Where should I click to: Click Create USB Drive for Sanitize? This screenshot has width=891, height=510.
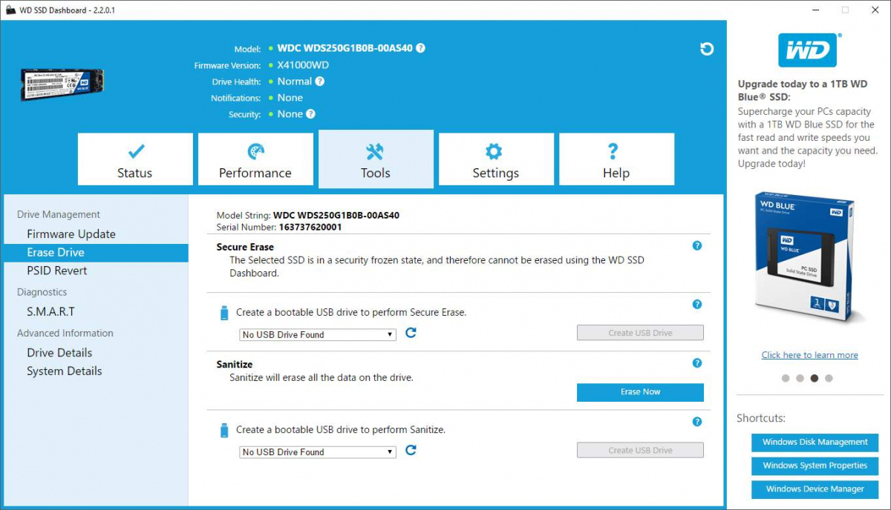point(640,450)
